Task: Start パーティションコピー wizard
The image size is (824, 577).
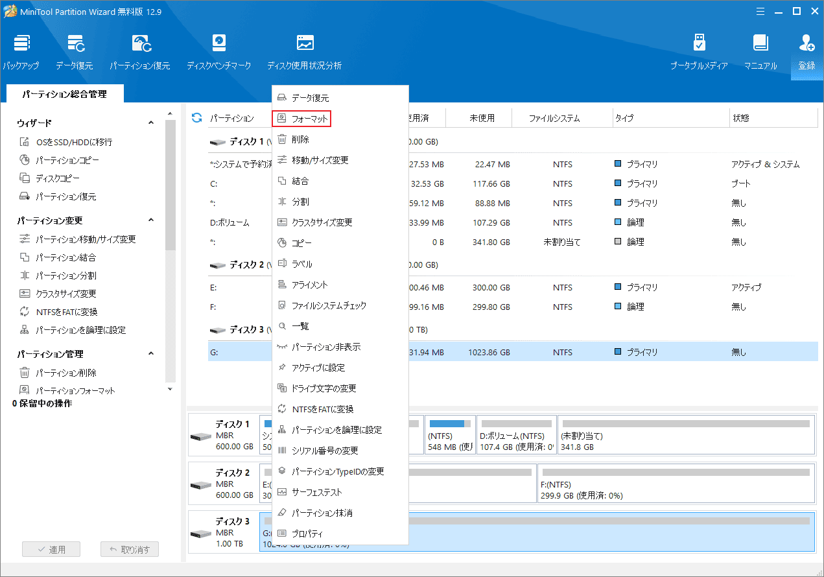Action: [59, 160]
